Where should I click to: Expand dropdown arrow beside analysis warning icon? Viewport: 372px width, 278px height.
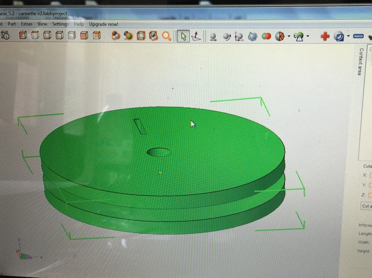[308, 36]
